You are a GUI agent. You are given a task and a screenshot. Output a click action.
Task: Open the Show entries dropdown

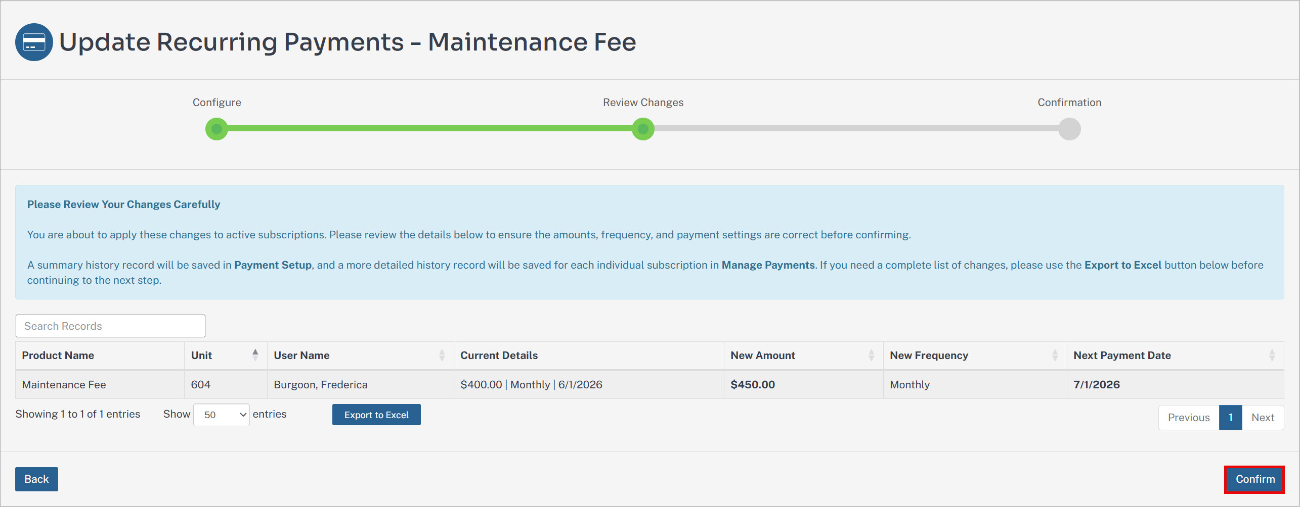click(x=222, y=415)
